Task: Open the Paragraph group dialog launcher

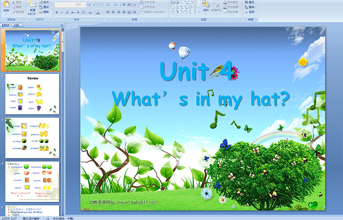Action: pos(167,20)
